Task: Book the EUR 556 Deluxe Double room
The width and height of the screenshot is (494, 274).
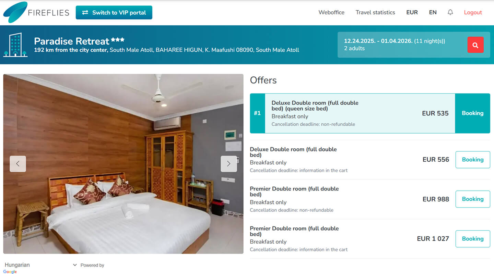Action: (473, 160)
